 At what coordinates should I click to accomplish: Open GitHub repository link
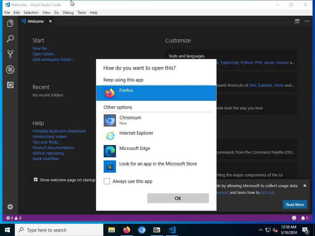click(x=48, y=153)
